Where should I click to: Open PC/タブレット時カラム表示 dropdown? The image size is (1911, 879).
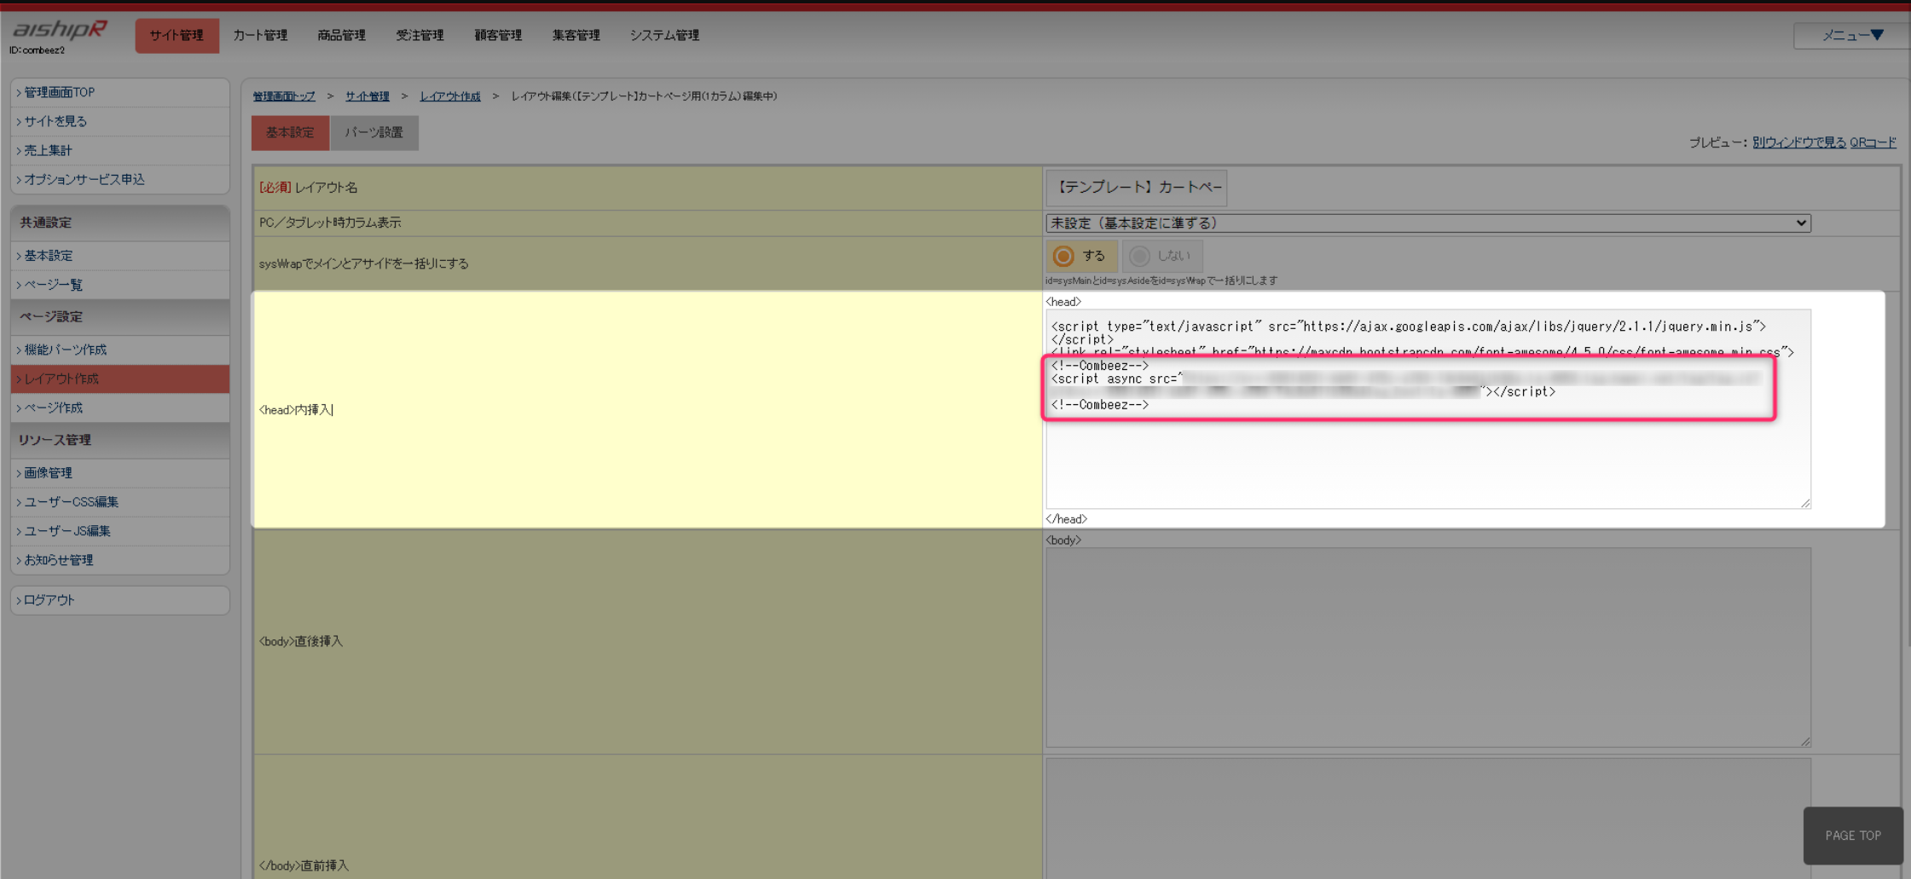click(x=1428, y=223)
